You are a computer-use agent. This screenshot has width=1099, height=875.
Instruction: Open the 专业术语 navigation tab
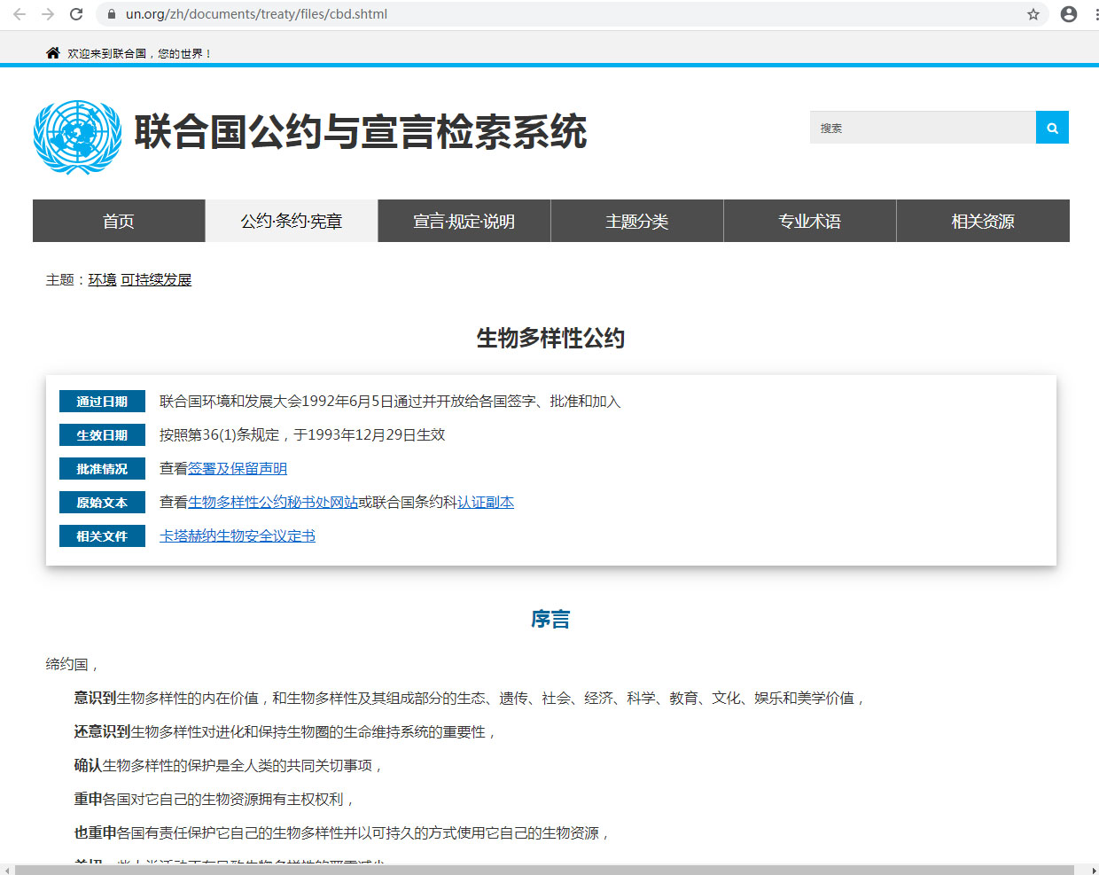[x=810, y=221]
